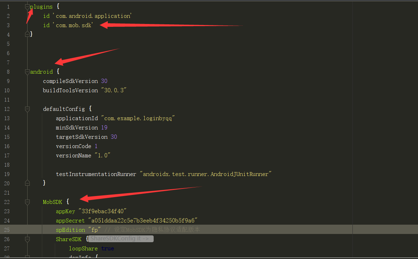This screenshot has width=418, height=259.
Task: Click the "androidx.test.runner.AndroidJUnitRunner" string
Action: 206,174
